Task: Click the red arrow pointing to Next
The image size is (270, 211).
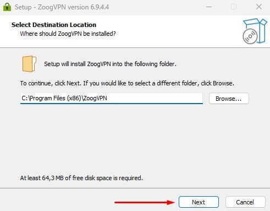Action: click(x=145, y=202)
